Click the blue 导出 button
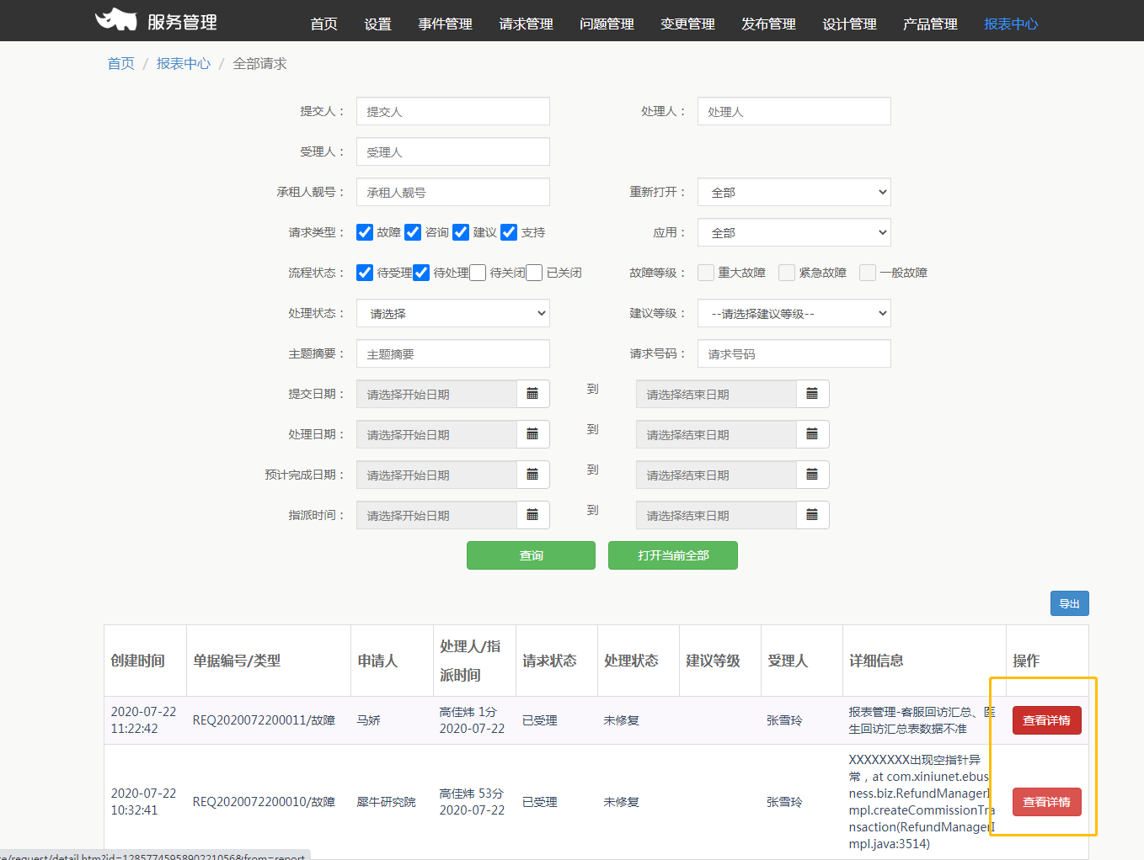Viewport: 1144px width, 860px height. [x=1070, y=603]
